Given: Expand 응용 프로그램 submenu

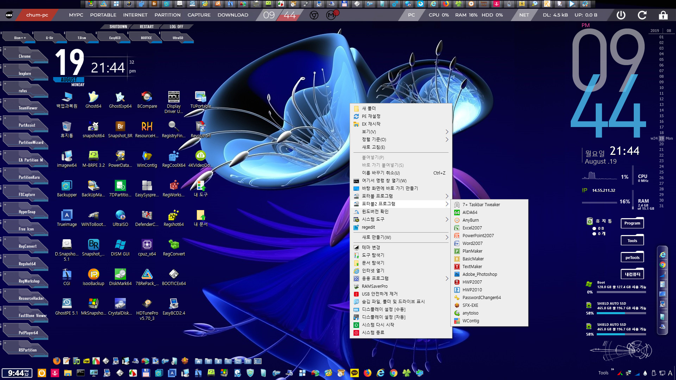Looking at the screenshot, I should (401, 278).
